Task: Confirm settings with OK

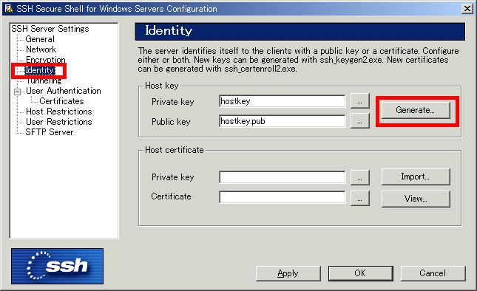Action: (x=360, y=273)
